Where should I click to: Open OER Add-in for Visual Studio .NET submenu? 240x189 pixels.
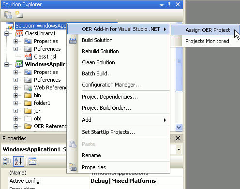tap(118, 29)
